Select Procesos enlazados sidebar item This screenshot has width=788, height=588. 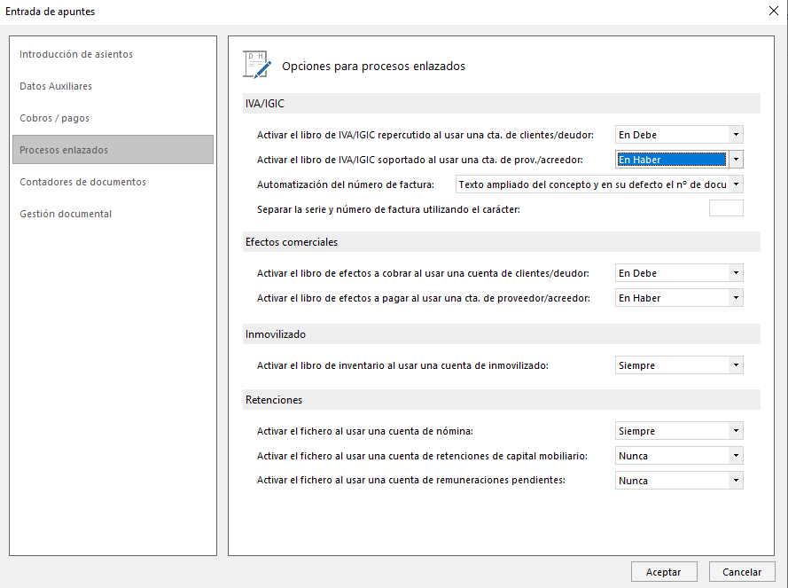(113, 149)
